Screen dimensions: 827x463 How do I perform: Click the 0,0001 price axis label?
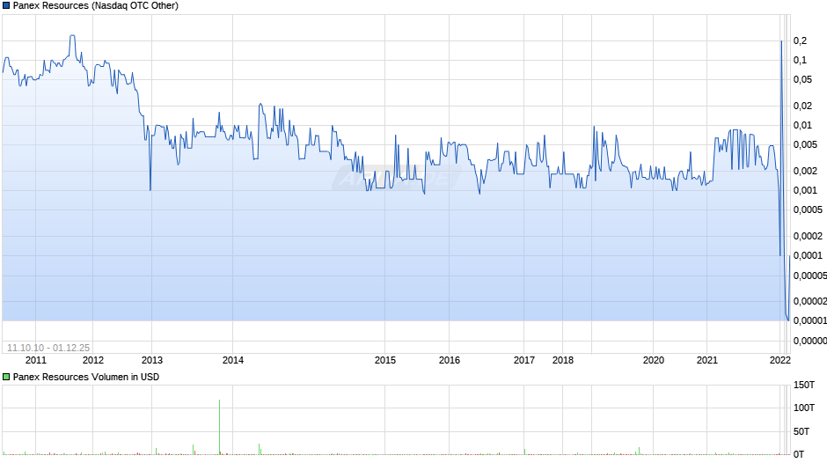click(808, 255)
